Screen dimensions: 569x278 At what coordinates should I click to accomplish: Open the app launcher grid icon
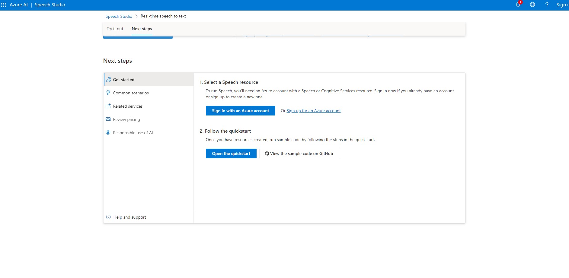point(4,5)
